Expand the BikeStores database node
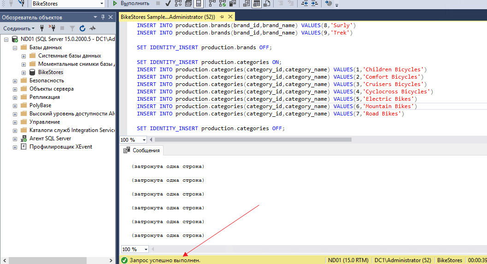 click(x=23, y=73)
